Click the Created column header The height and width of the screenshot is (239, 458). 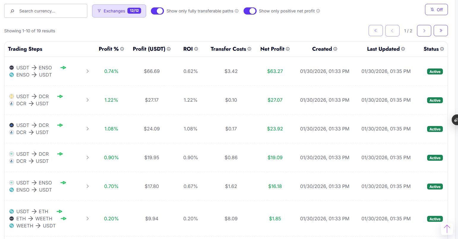coord(322,49)
